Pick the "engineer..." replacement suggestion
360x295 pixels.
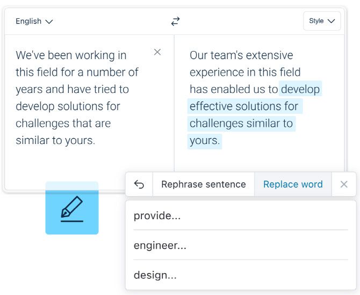(160, 246)
